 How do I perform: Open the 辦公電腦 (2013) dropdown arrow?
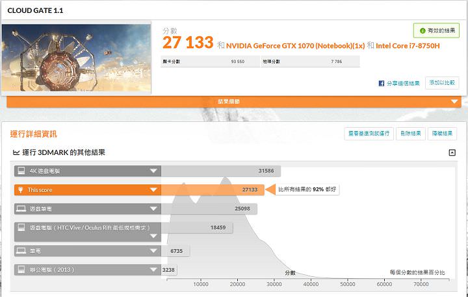pyautogui.click(x=153, y=269)
